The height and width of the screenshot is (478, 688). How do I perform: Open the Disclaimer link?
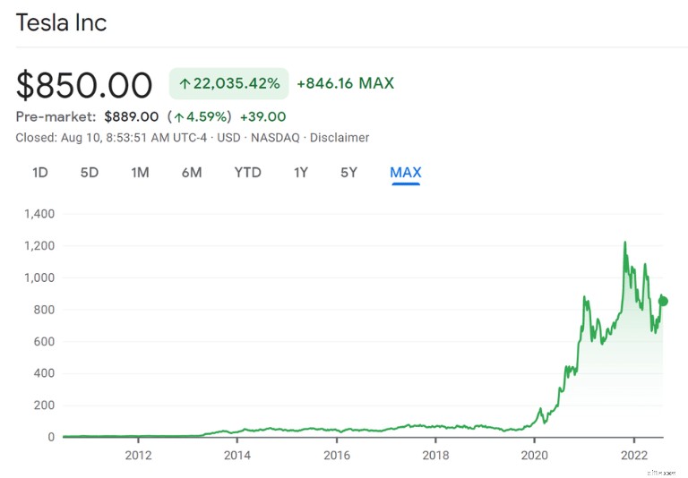pos(340,138)
